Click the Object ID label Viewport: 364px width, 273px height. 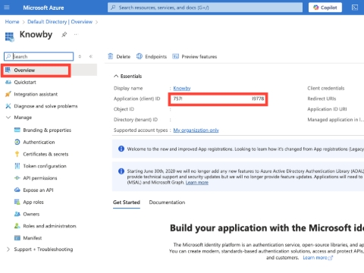pos(124,109)
